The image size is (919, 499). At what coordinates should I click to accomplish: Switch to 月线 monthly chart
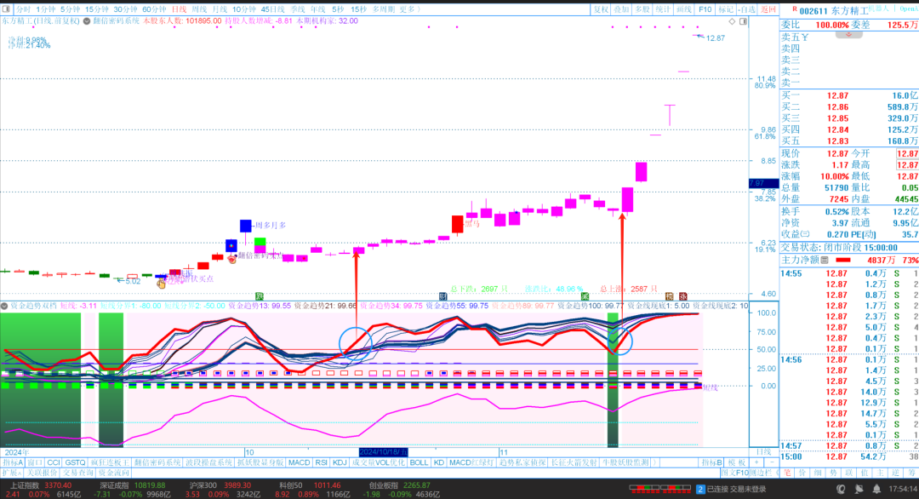click(220, 9)
